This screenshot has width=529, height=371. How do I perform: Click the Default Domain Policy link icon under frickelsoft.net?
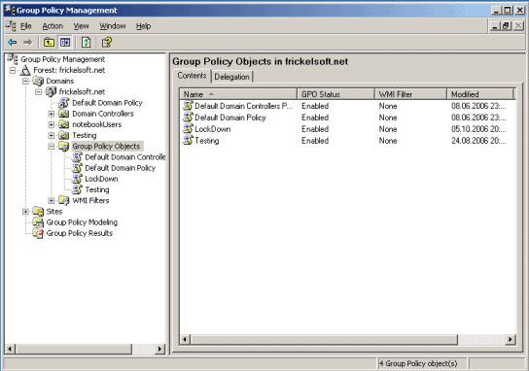click(64, 102)
